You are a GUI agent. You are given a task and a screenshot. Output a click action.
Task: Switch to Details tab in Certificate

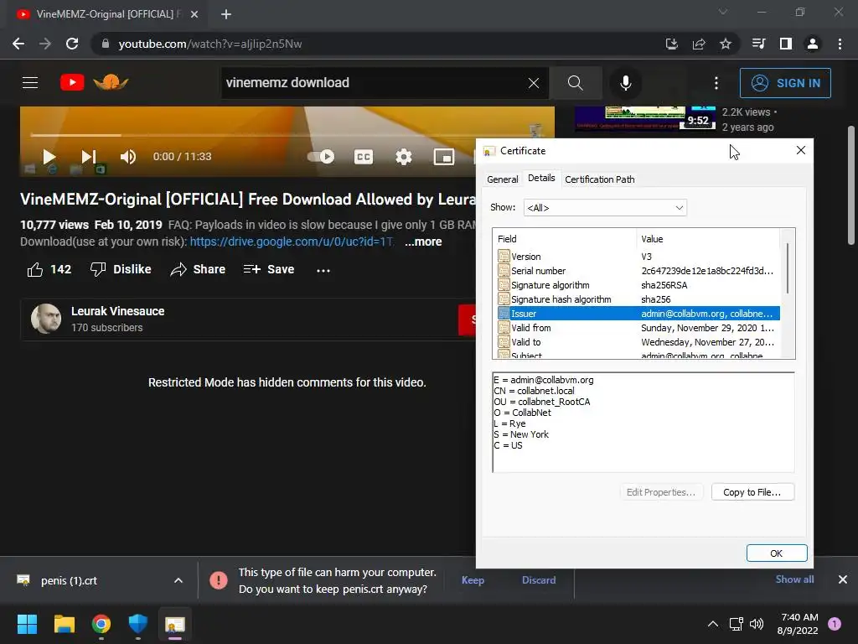click(541, 178)
